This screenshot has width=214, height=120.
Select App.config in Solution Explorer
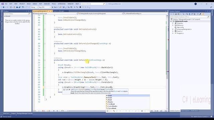click(x=180, y=27)
